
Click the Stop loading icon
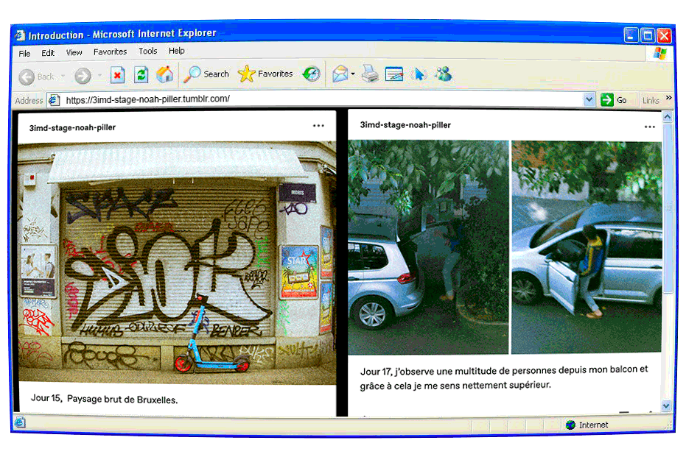pos(118,75)
